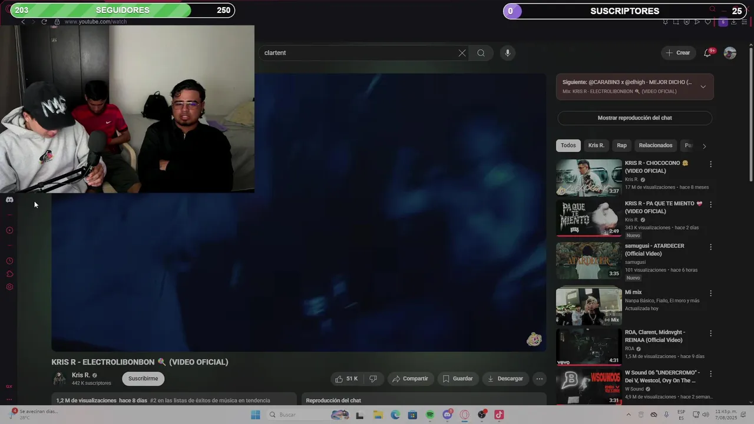This screenshot has width=754, height=424.
Task: Expand the Siguiente mix playlist panel
Action: (703, 87)
